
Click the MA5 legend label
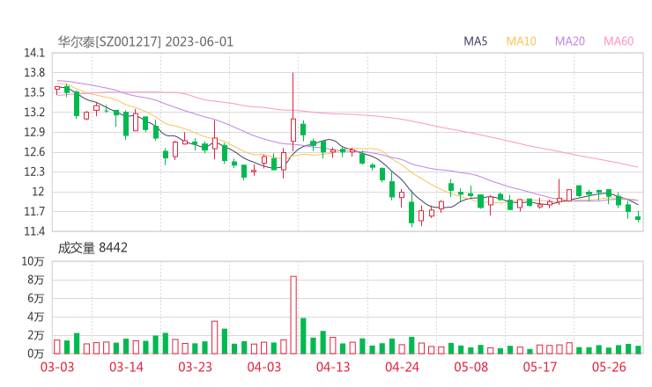[x=475, y=41]
